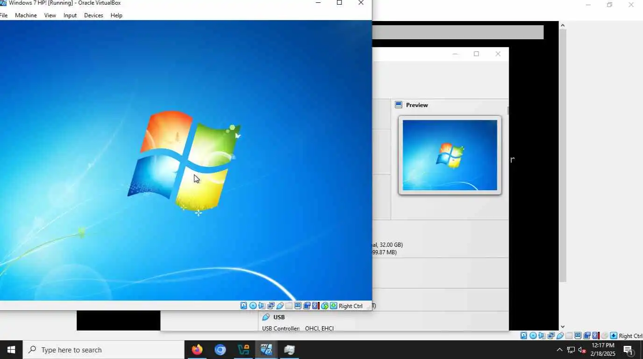Click hard disk indicator in outer status bar above taskbar

pos(524,336)
